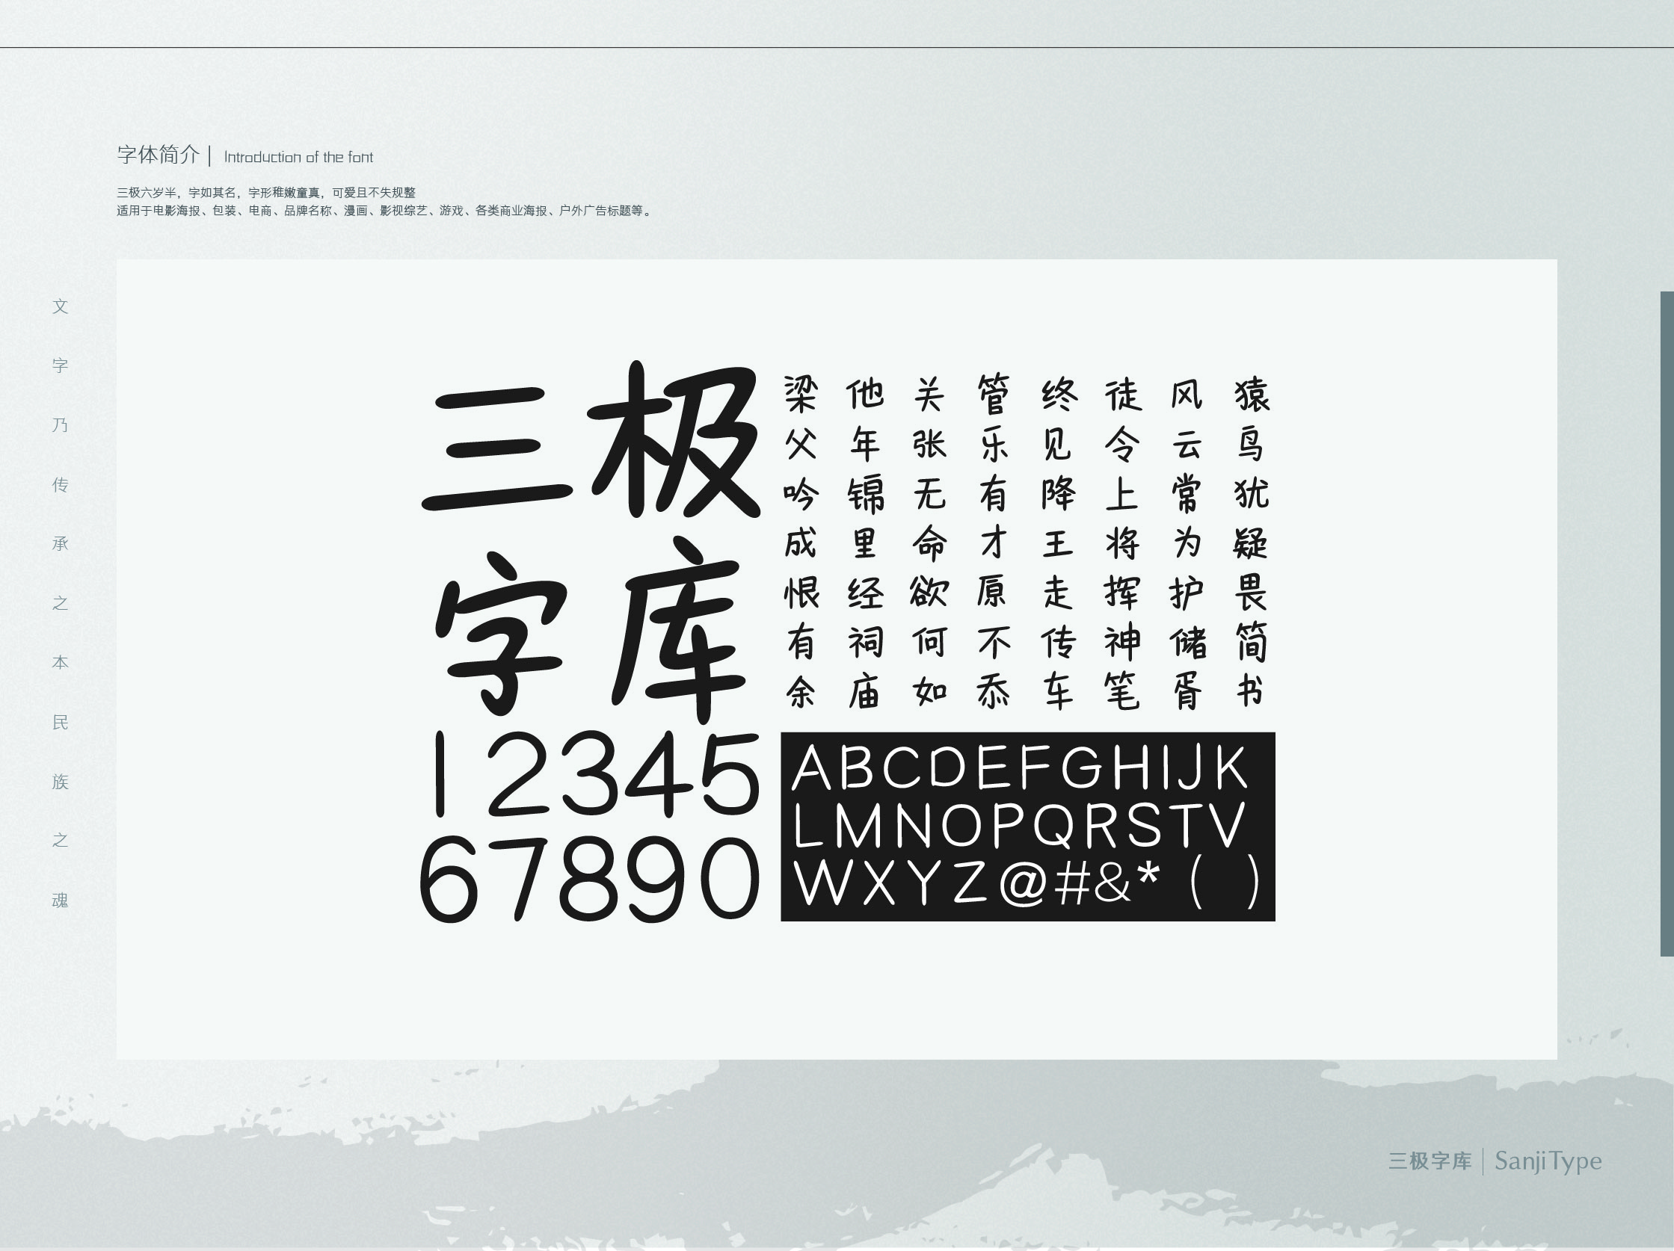Click the 字体简介 heading text
The image size is (1674, 1251).
tap(159, 155)
